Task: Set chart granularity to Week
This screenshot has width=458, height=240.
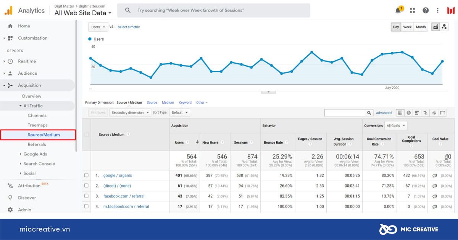Action: pos(407,27)
